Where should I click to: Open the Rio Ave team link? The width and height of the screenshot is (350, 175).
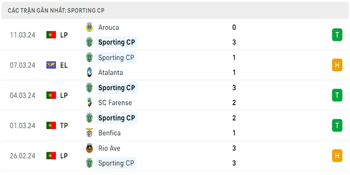click(x=109, y=148)
